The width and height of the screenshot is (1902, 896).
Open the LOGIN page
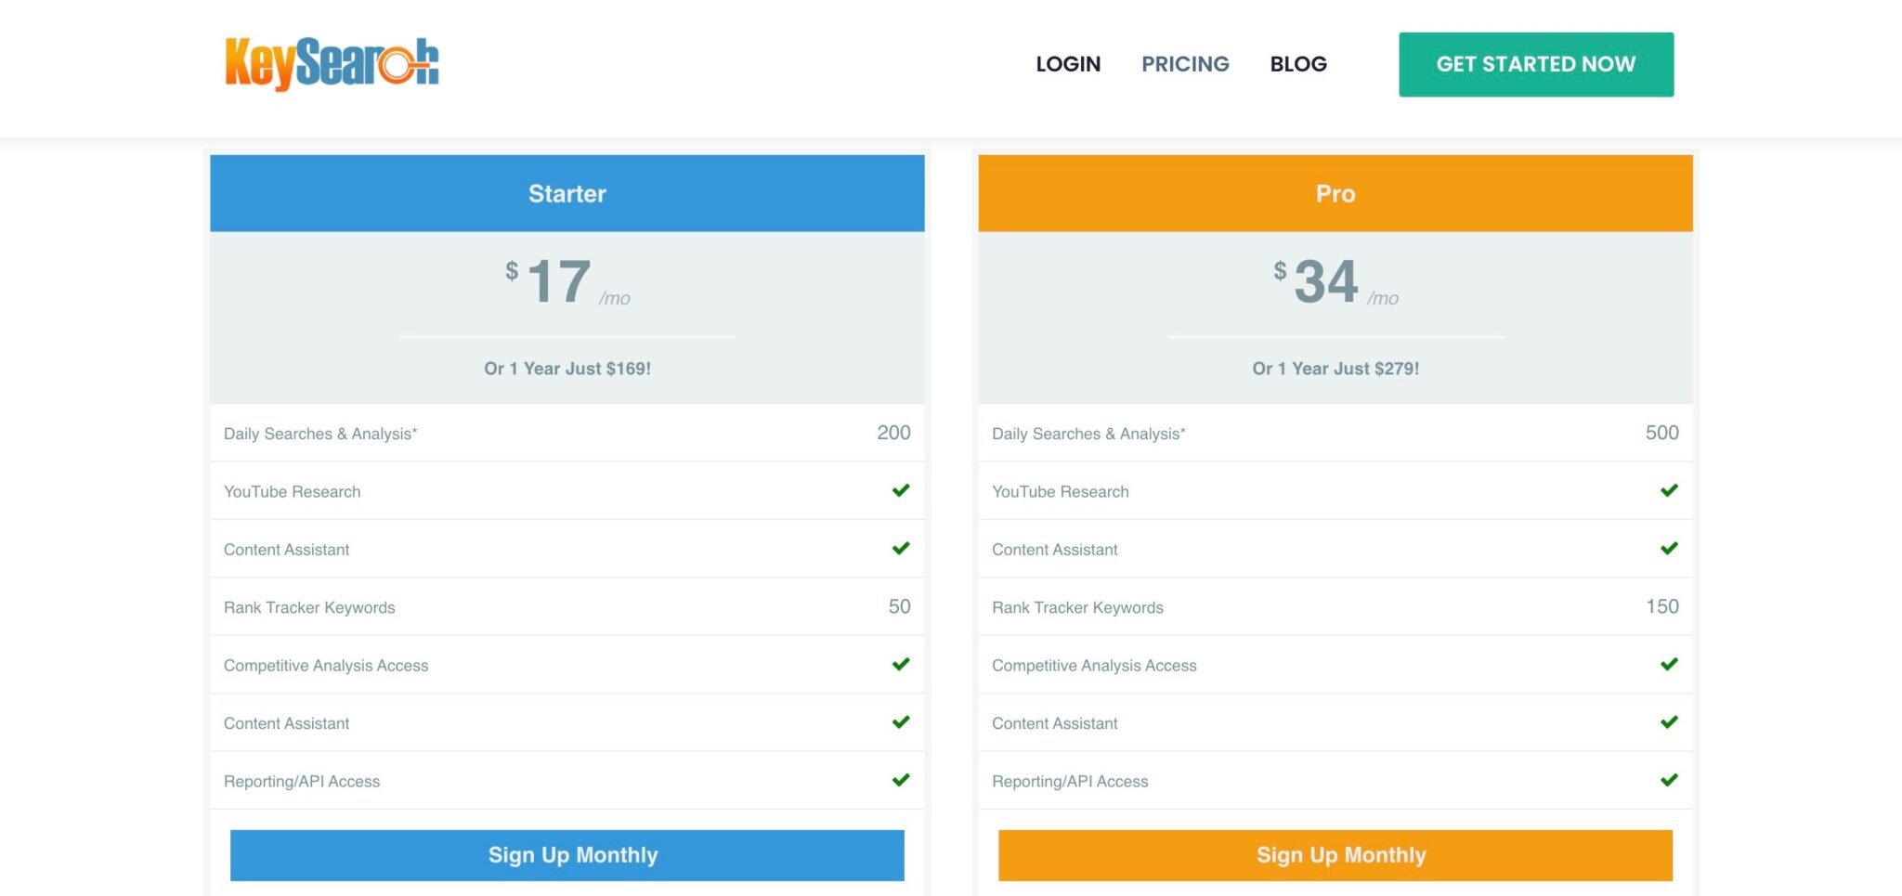pyautogui.click(x=1068, y=64)
